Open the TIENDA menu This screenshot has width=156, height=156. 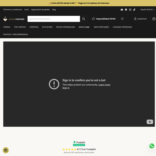click(x=7, y=27)
